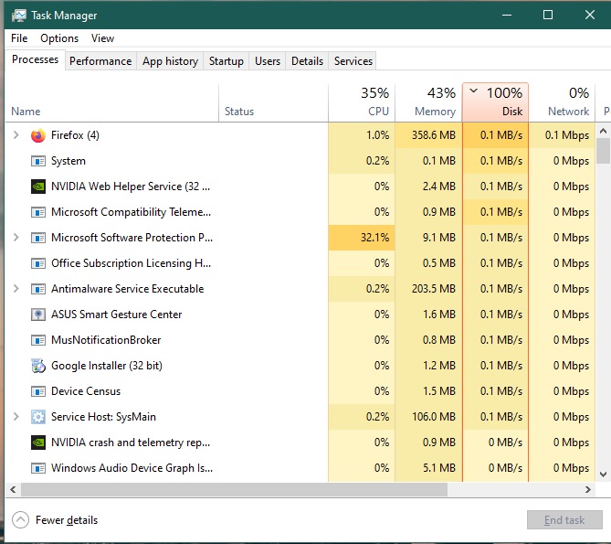The height and width of the screenshot is (544, 611).
Task: Select the 32.1% CPU cell
Action: click(362, 238)
